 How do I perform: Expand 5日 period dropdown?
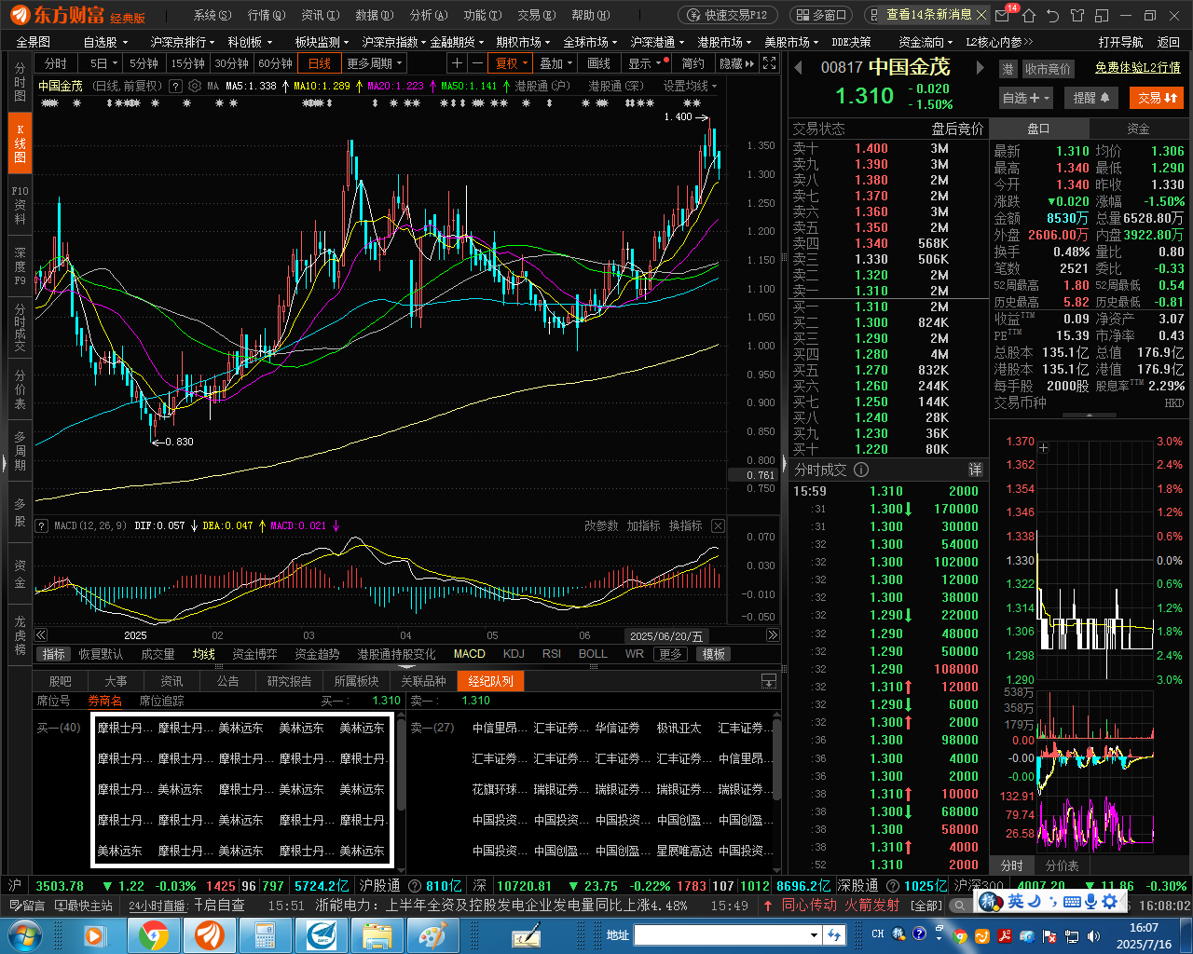click(x=103, y=63)
